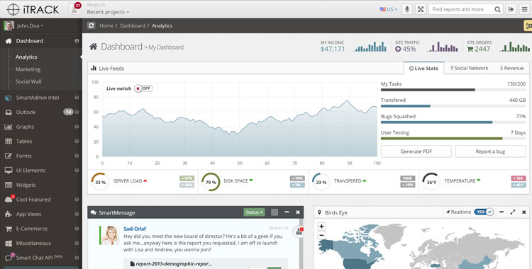
Task: Click the Dashboard home icon in sidebar
Action: (x=9, y=41)
